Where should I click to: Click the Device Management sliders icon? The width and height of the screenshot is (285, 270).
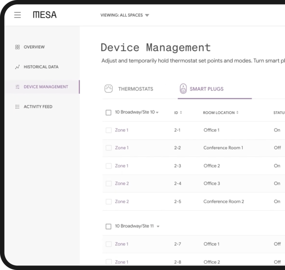tap(17, 87)
